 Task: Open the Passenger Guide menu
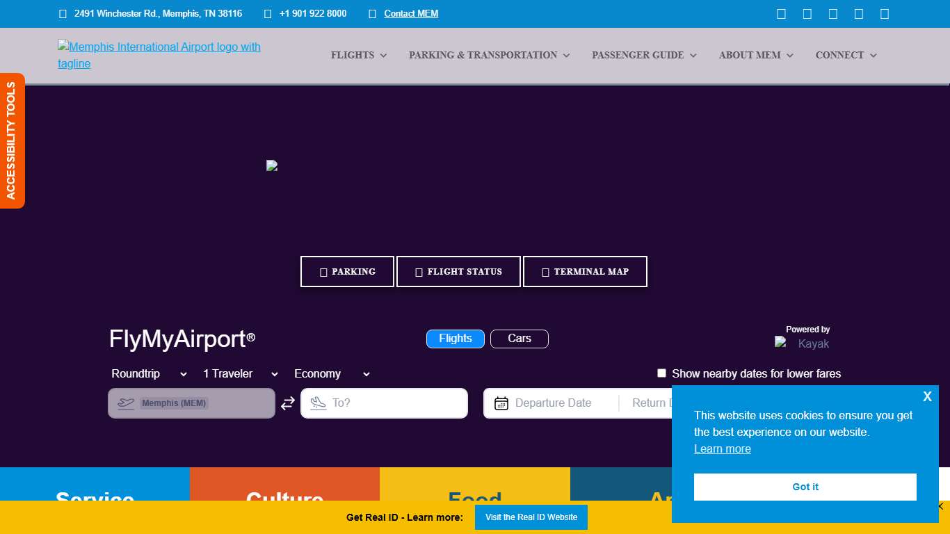point(643,55)
